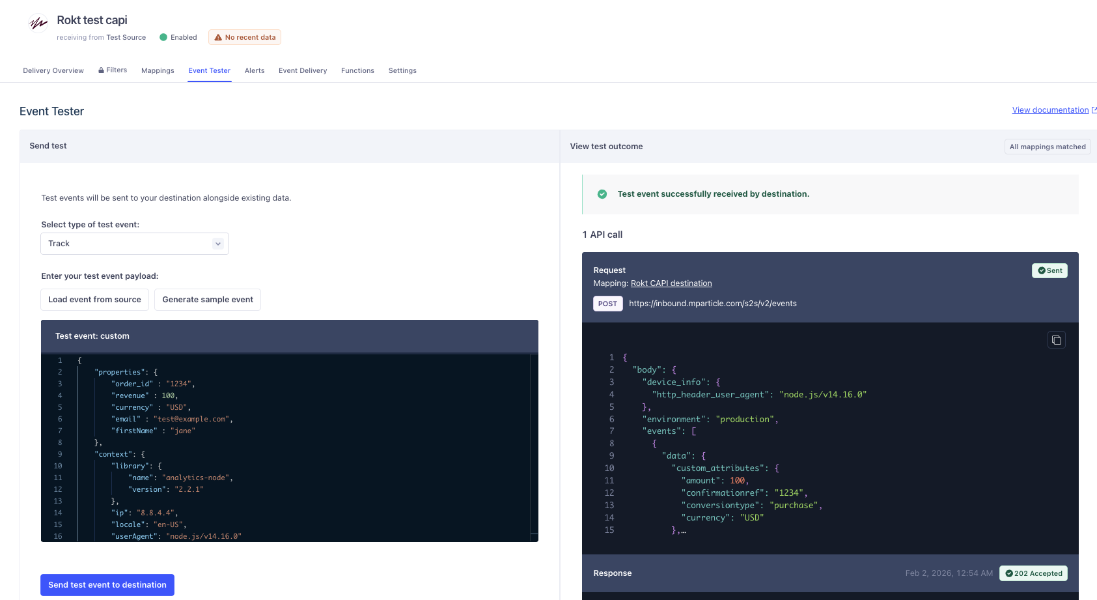This screenshot has width=1097, height=600.
Task: Go to the Settings tab
Action: [x=402, y=71]
